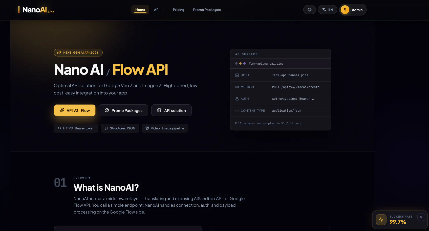Select the Home nav tab
The height and width of the screenshot is (231, 429).
click(140, 10)
